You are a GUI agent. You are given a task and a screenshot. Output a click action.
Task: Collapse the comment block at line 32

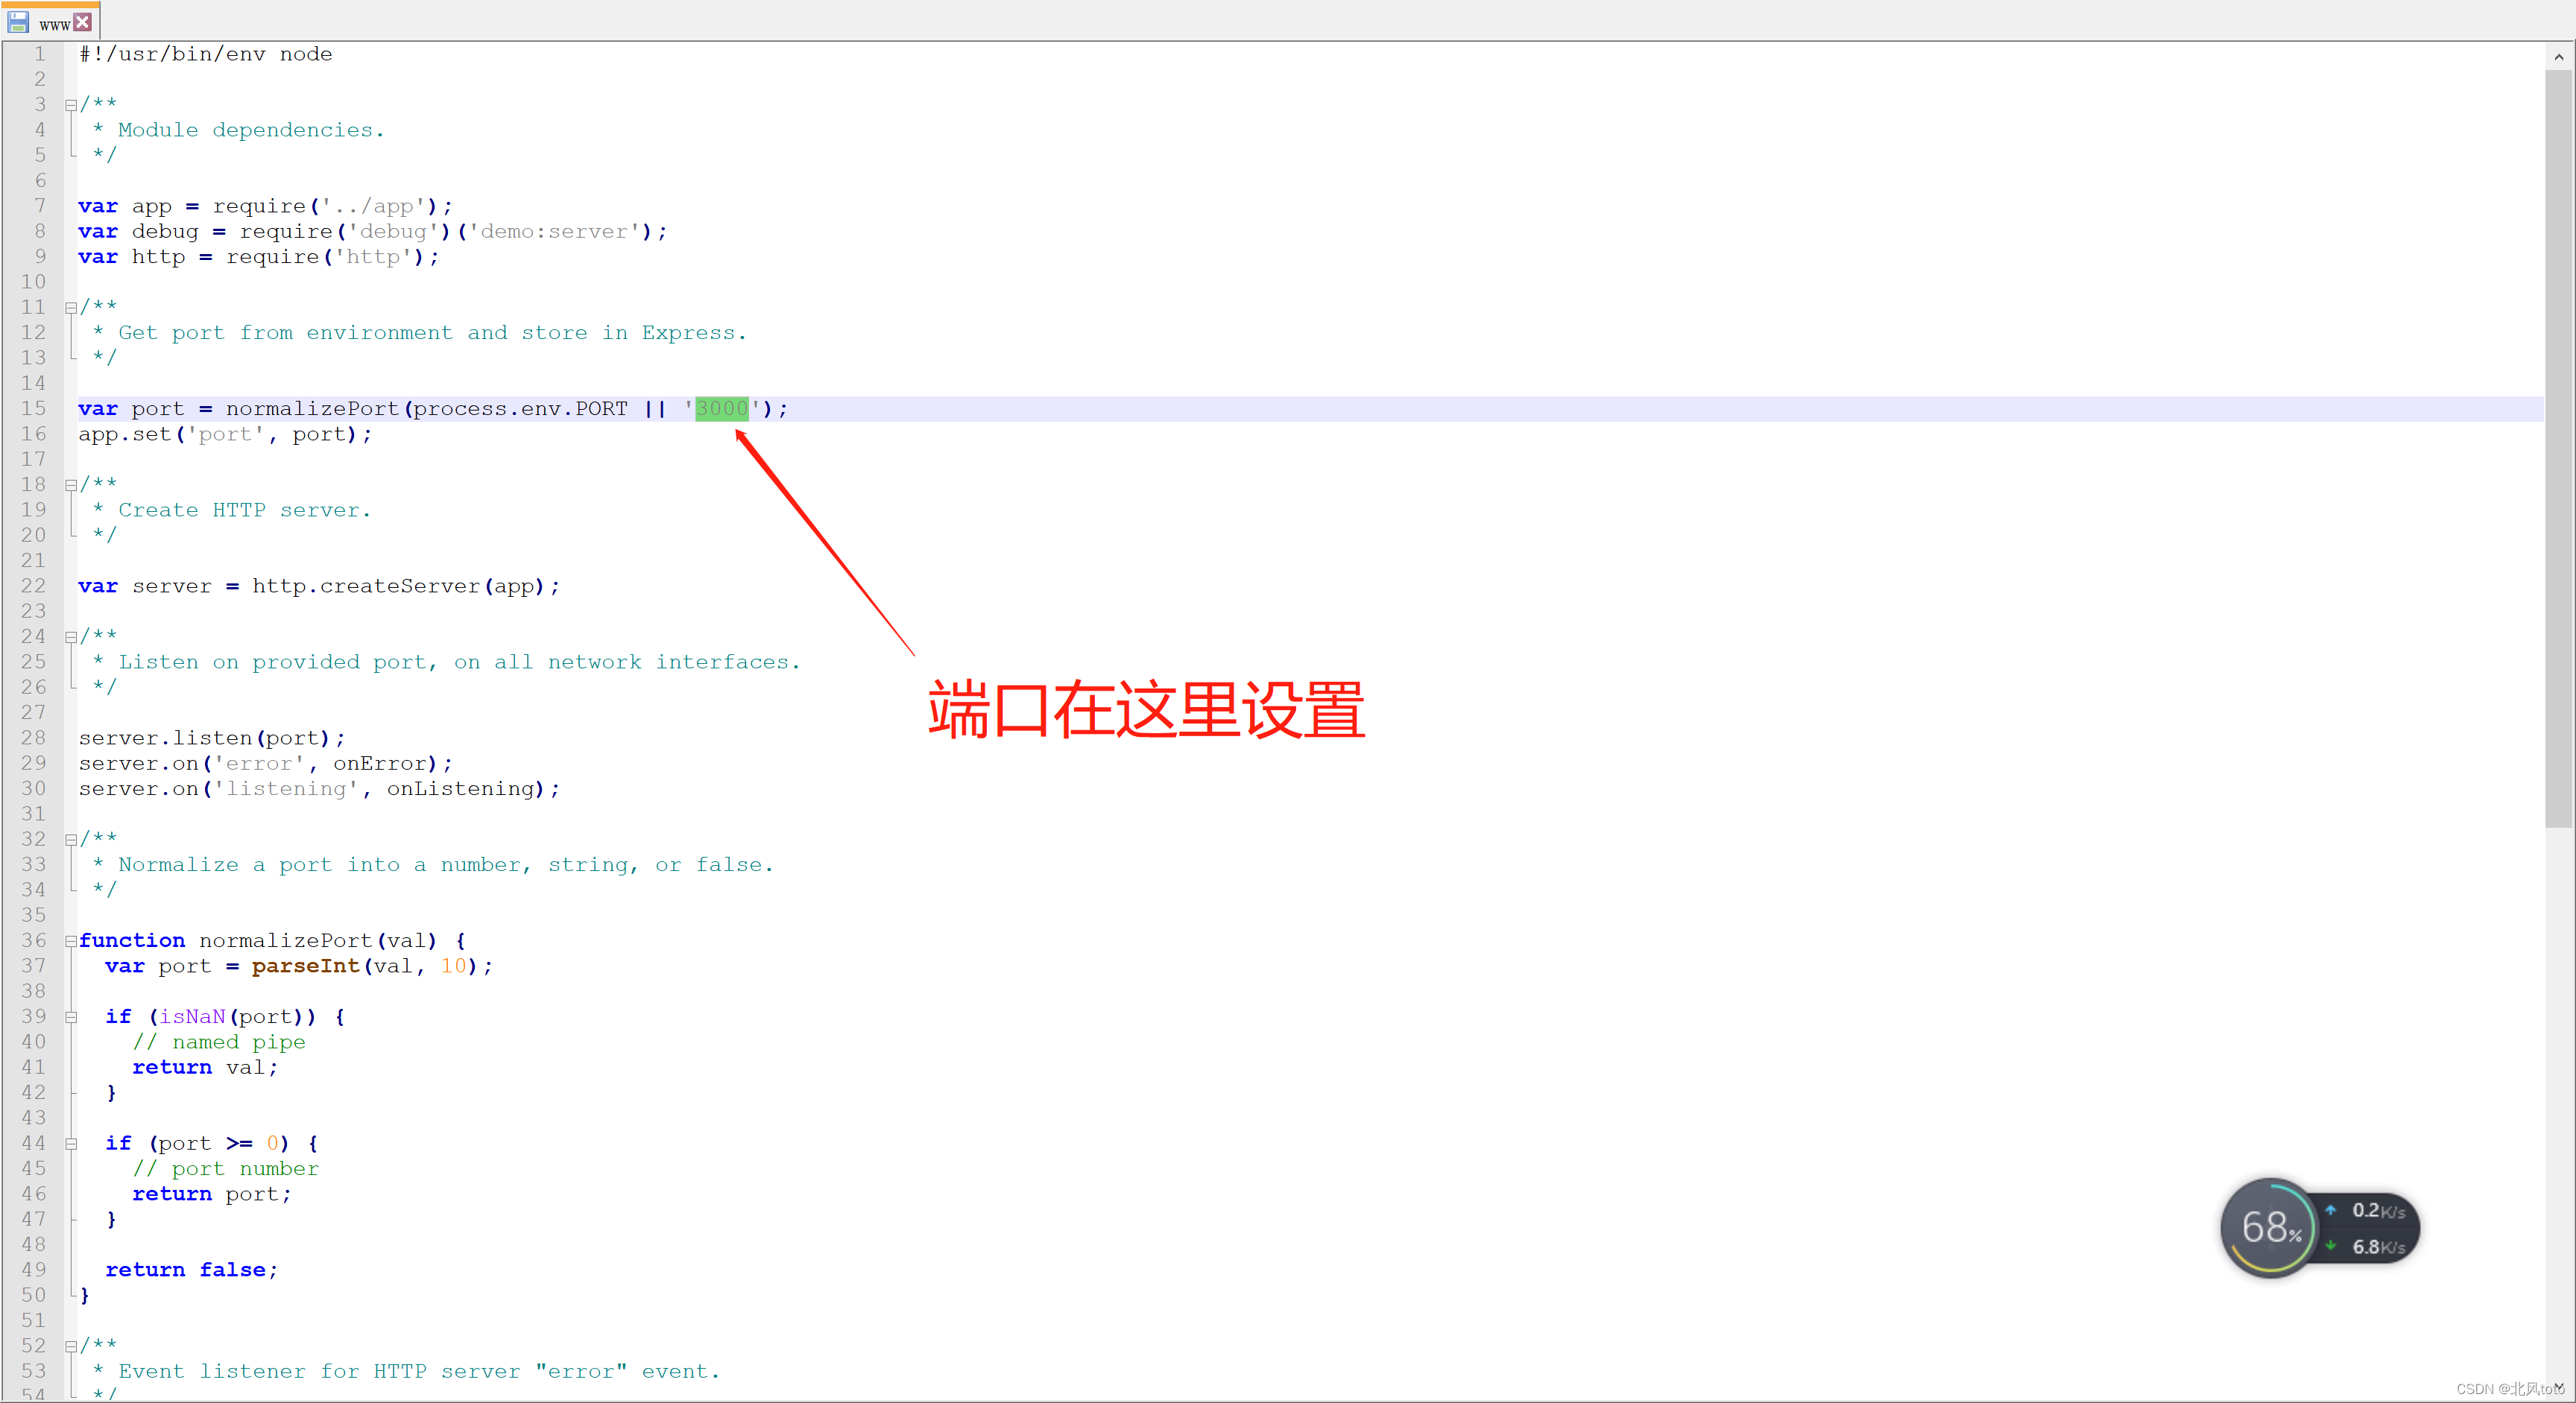(x=71, y=840)
